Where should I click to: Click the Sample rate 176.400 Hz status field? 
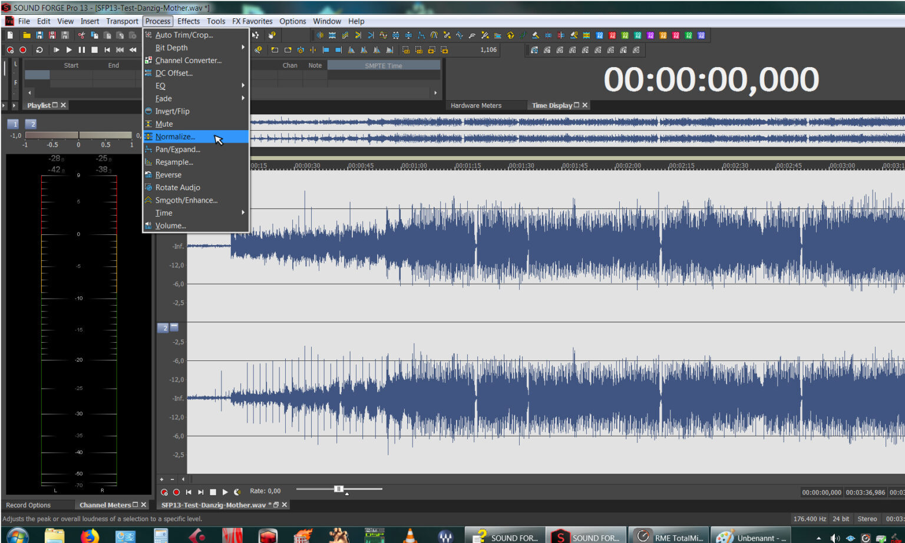[810, 519]
